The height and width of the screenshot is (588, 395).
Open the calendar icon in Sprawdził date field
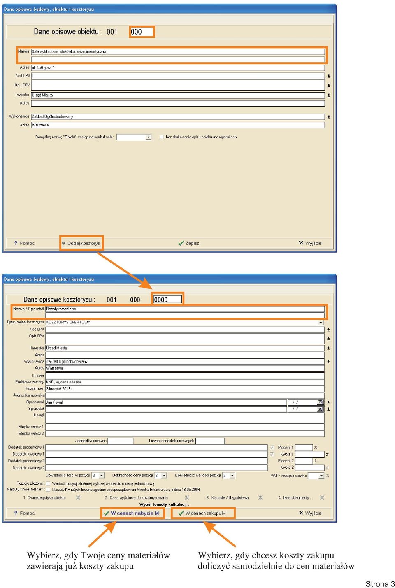click(x=320, y=409)
